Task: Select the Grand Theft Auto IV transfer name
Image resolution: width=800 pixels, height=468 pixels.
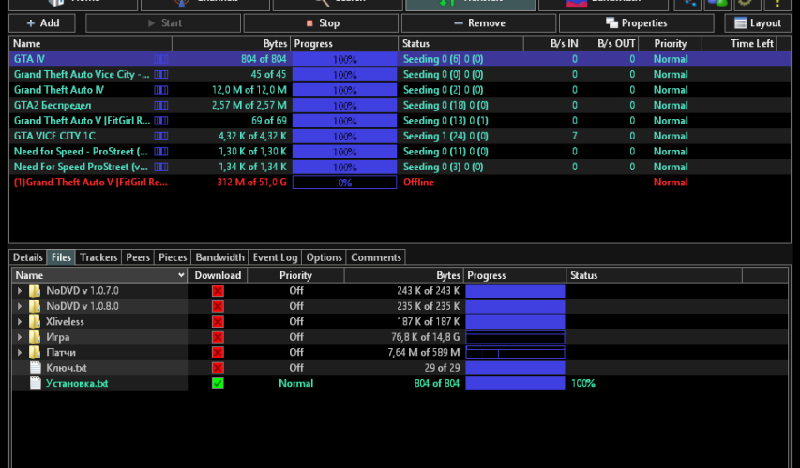Action: point(59,90)
